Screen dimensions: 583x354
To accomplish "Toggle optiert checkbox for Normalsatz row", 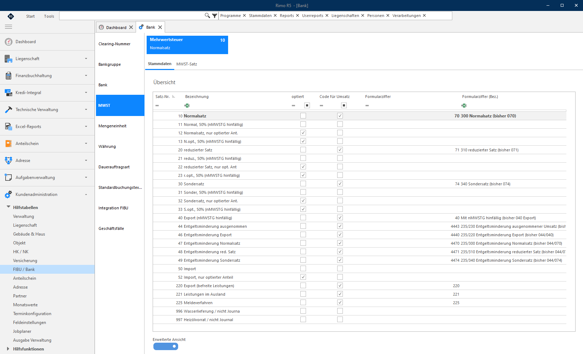I will coord(303,116).
